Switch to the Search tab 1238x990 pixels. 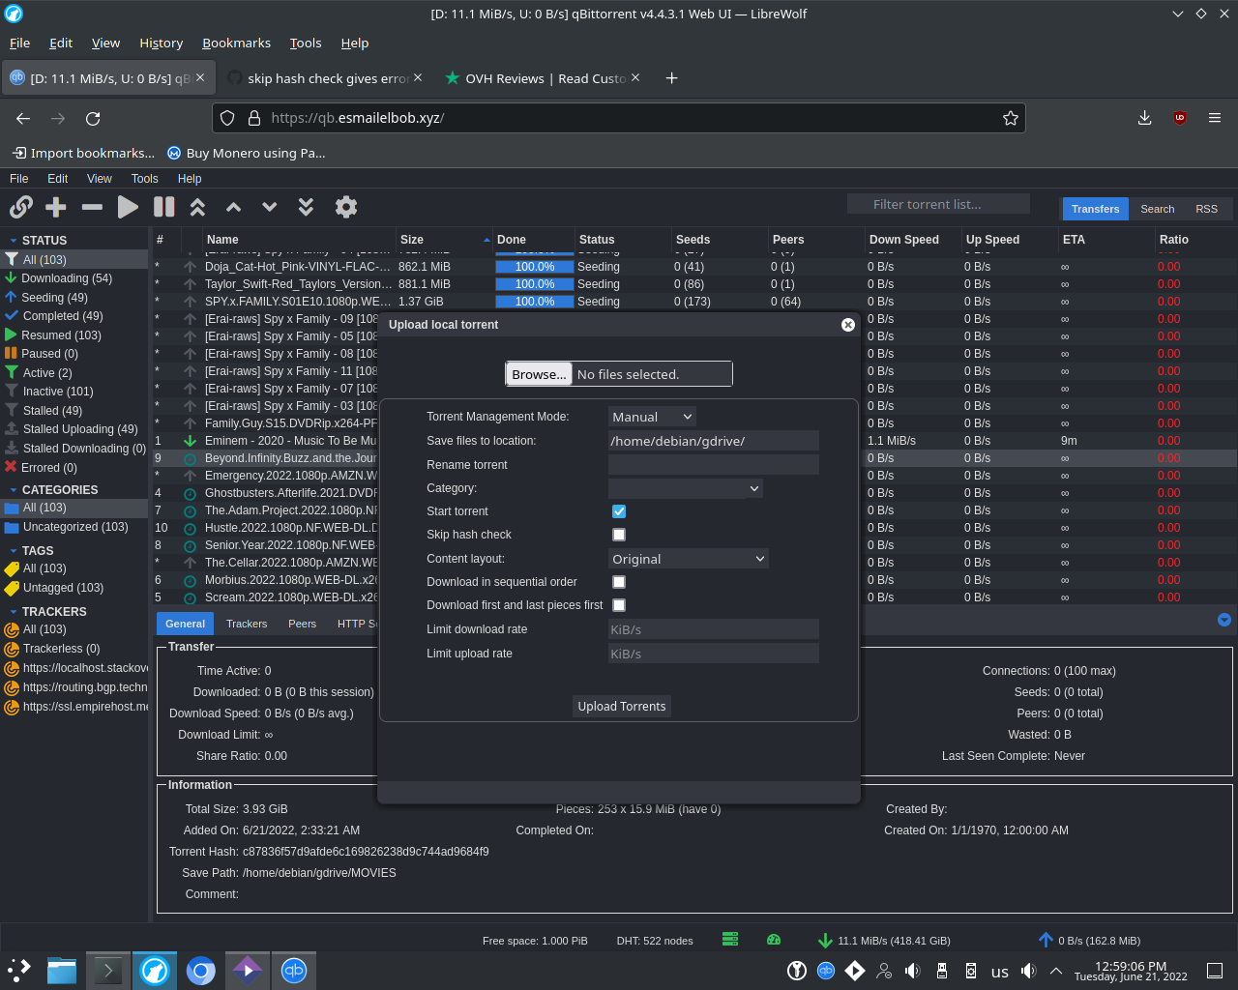pyautogui.click(x=1157, y=208)
